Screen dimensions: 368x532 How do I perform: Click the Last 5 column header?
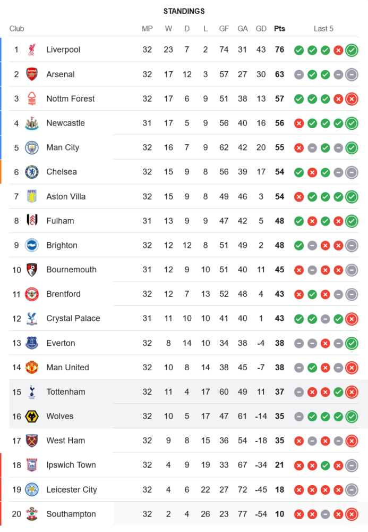323,29
